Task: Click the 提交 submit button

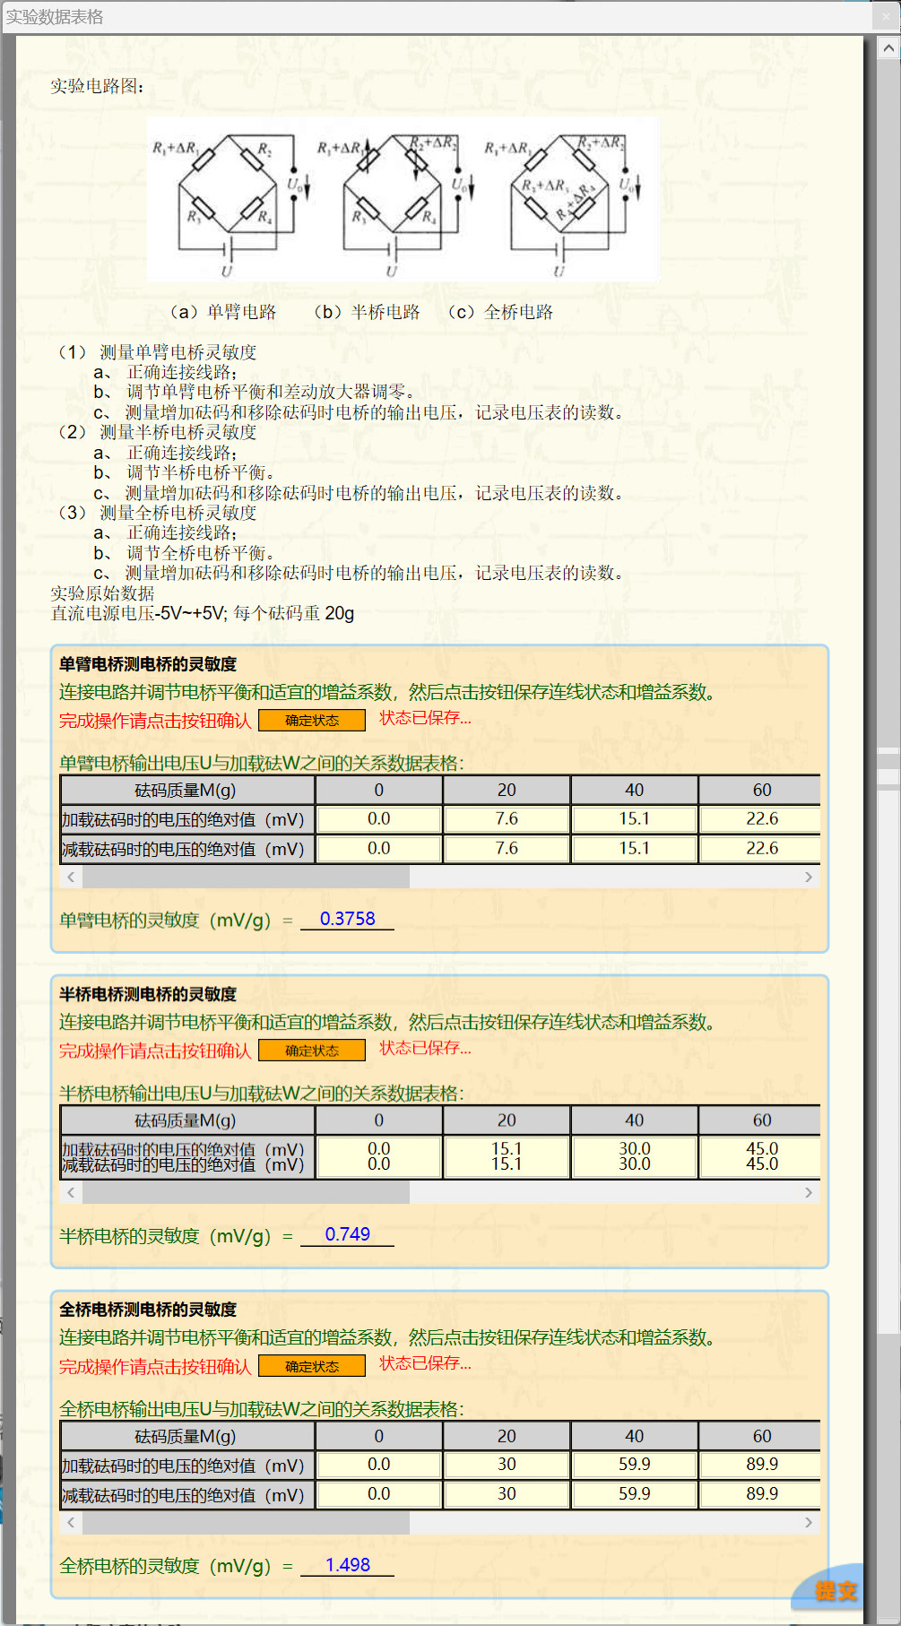Action: pyautogui.click(x=834, y=1590)
